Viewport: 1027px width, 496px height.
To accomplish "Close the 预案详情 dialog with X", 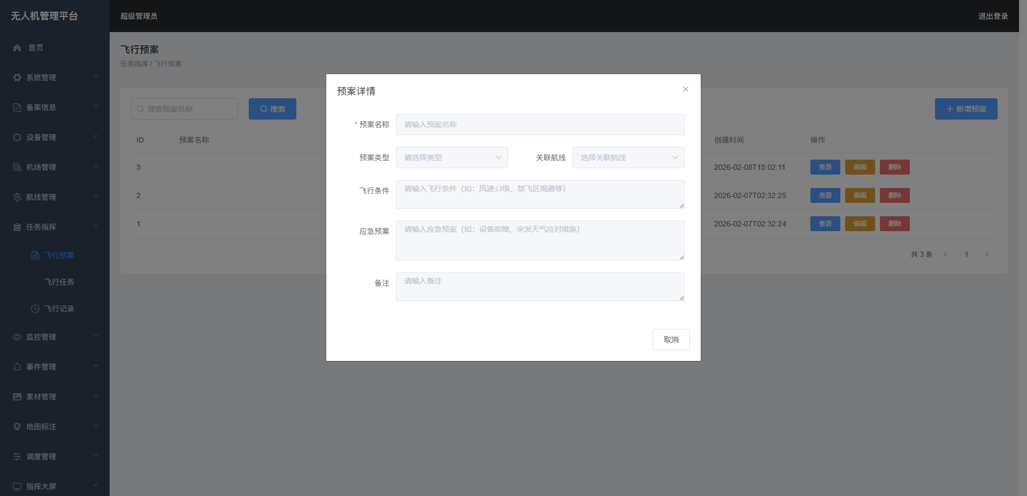I will (x=685, y=89).
